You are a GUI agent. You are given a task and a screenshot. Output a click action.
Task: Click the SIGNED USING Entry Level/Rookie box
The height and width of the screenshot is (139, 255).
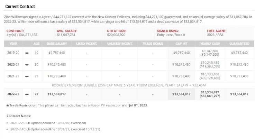[x=179, y=33]
